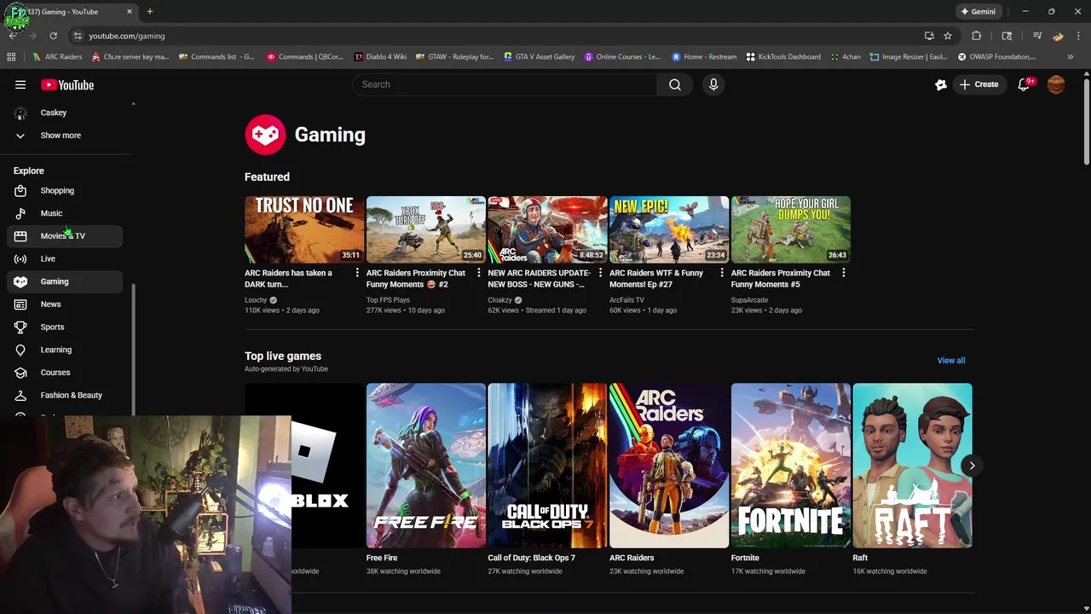Open the Free Fire game card
Viewport: 1091px width, 614px height.
(x=425, y=466)
